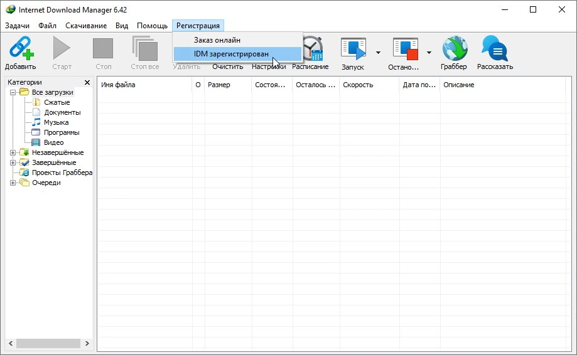Select the Незавершённые folder
Viewport: 577px width, 355px height.
pyautogui.click(x=57, y=152)
